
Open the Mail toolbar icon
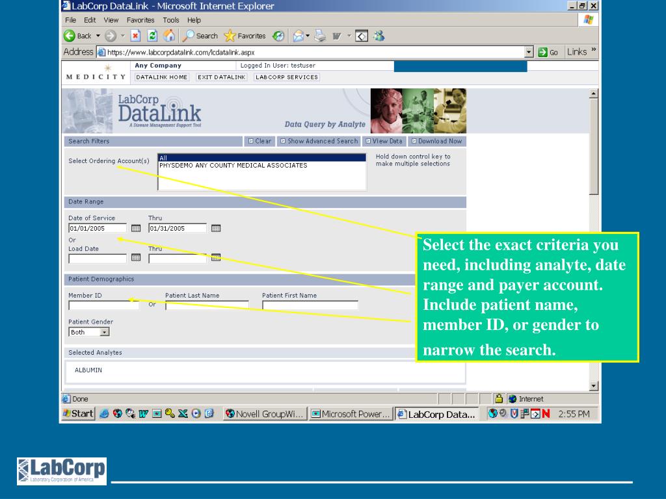click(299, 36)
